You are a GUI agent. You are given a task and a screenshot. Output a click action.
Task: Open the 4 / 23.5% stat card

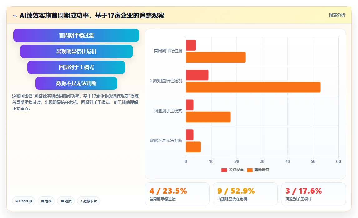(x=177, y=194)
